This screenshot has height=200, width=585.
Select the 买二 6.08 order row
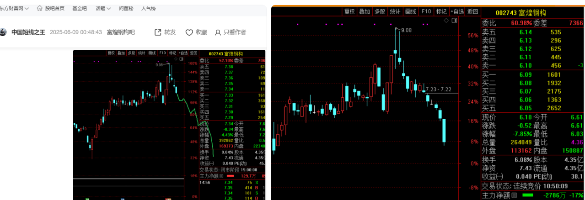click(533, 83)
